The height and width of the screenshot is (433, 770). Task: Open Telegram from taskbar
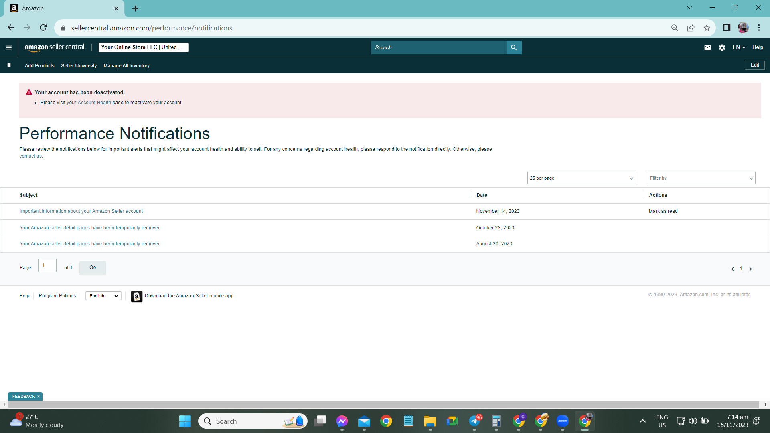(x=474, y=421)
